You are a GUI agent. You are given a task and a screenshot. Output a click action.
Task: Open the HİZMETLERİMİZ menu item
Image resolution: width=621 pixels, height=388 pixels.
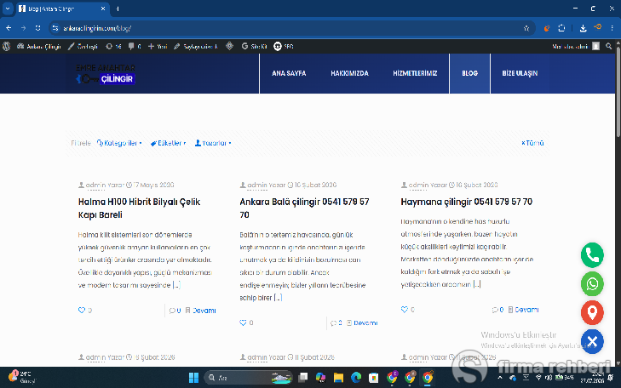[x=415, y=73]
